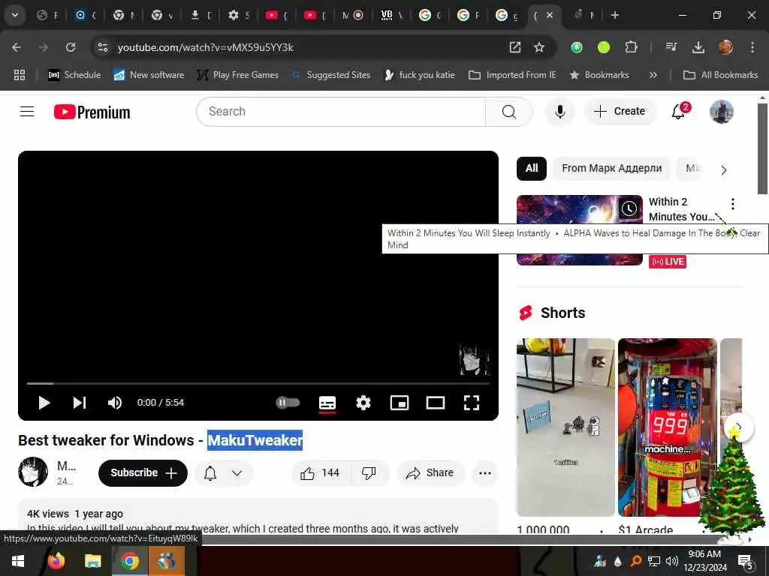This screenshot has height=576, width=769.
Task: Select the From Марк Аддерли chip
Action: pos(611,168)
